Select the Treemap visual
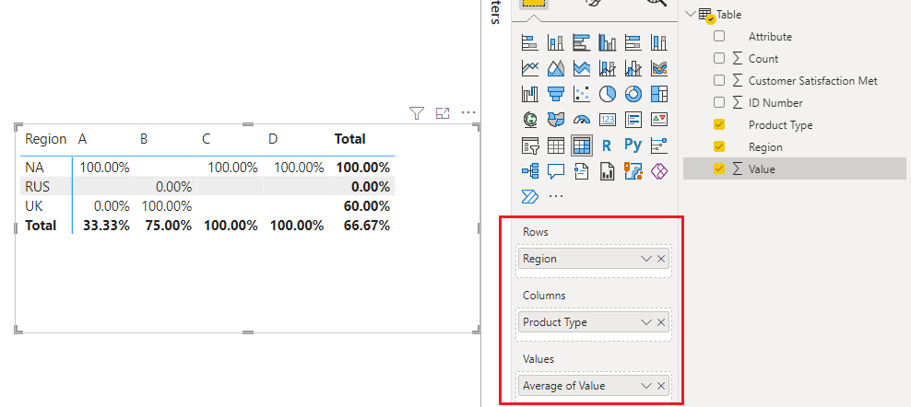Screen dimensions: 911x407 (659, 94)
